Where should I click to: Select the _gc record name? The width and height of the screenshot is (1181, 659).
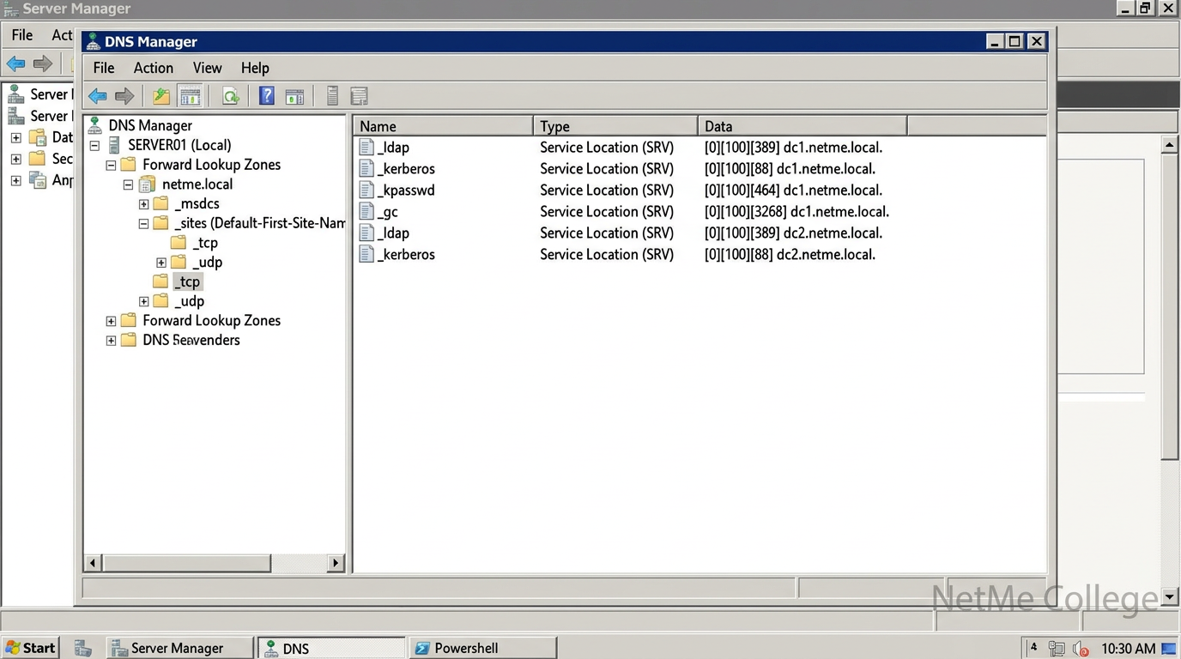pos(388,212)
